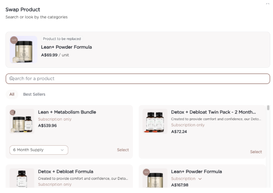Open the Detox + Debloat Twin Pack thumbnail

coord(155,121)
